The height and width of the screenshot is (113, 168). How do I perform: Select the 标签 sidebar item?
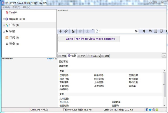(x=12, y=31)
